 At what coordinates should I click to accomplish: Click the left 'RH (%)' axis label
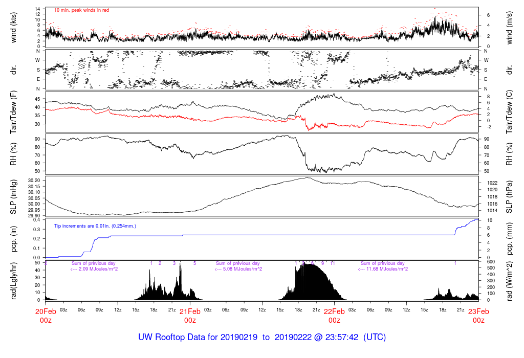[x=13, y=154]
